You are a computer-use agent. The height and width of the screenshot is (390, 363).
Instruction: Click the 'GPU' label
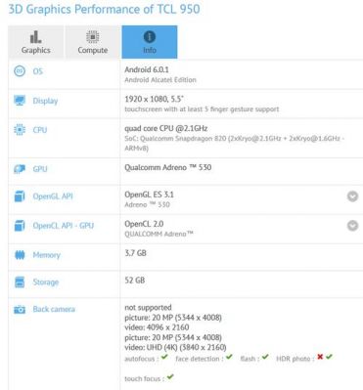[x=40, y=169]
